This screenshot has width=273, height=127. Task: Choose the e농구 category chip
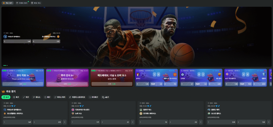106,97
